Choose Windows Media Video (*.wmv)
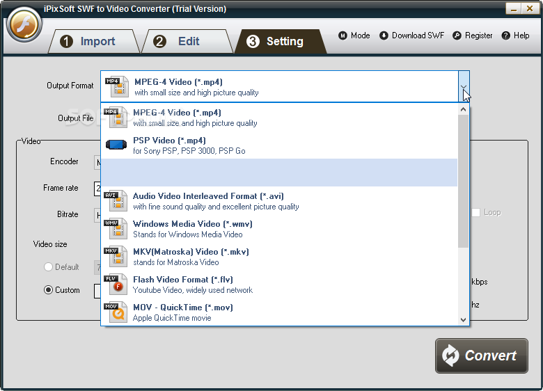Viewport: 543px width, 391px height. [279, 229]
